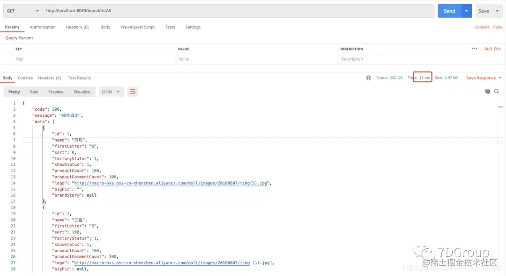
Task: Collapse the JSON object at line 18
Action: pyautogui.click(x=43, y=207)
